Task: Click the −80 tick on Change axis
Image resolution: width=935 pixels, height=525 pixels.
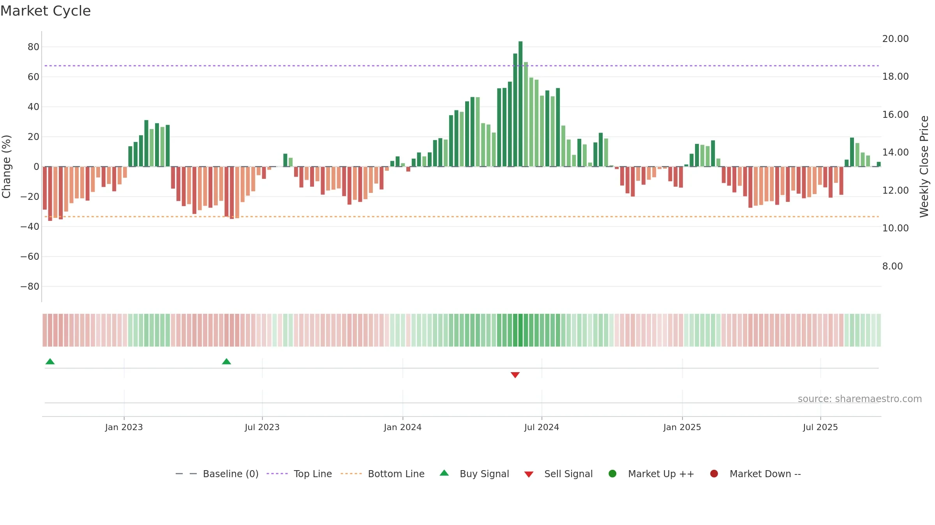Action: [30, 286]
